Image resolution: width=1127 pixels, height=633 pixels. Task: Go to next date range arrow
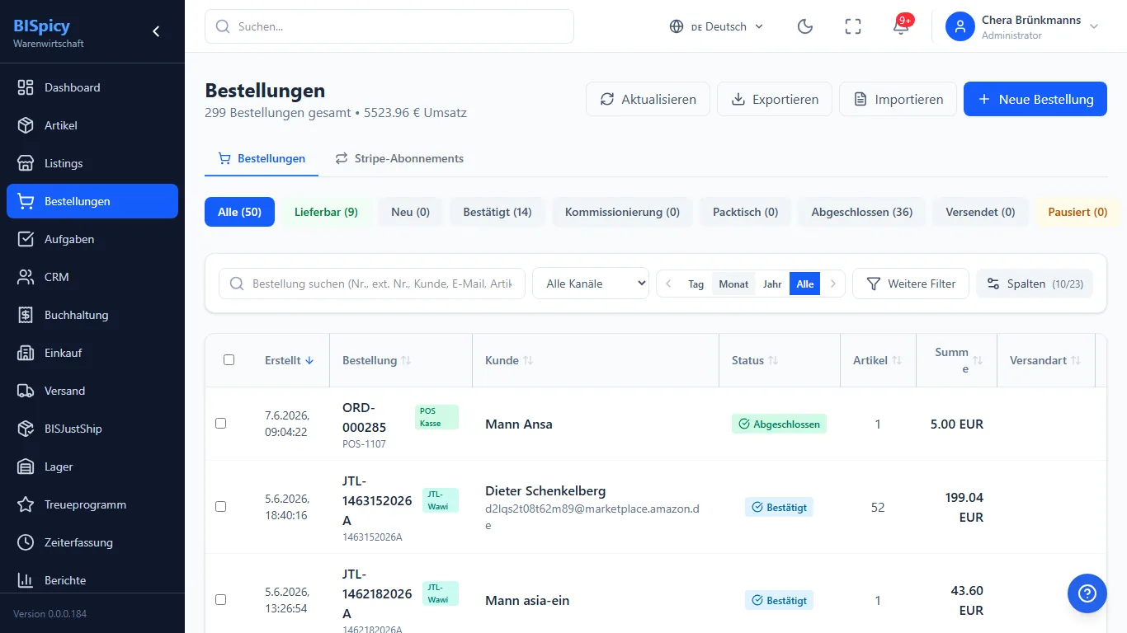(832, 284)
